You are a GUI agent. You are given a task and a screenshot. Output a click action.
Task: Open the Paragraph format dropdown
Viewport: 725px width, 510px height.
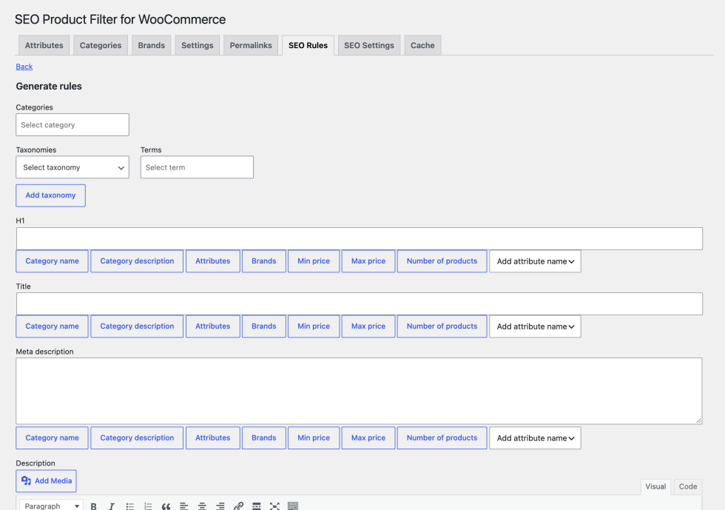pyautogui.click(x=51, y=506)
